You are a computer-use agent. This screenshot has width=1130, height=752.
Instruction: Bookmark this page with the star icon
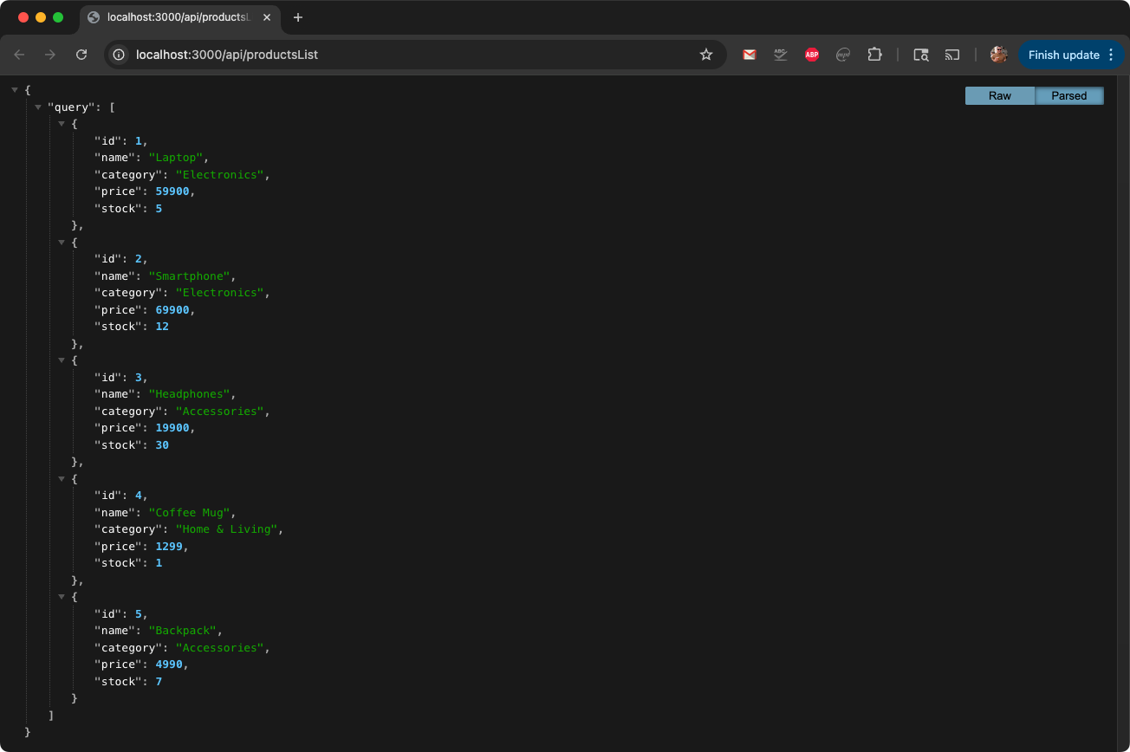tap(705, 55)
